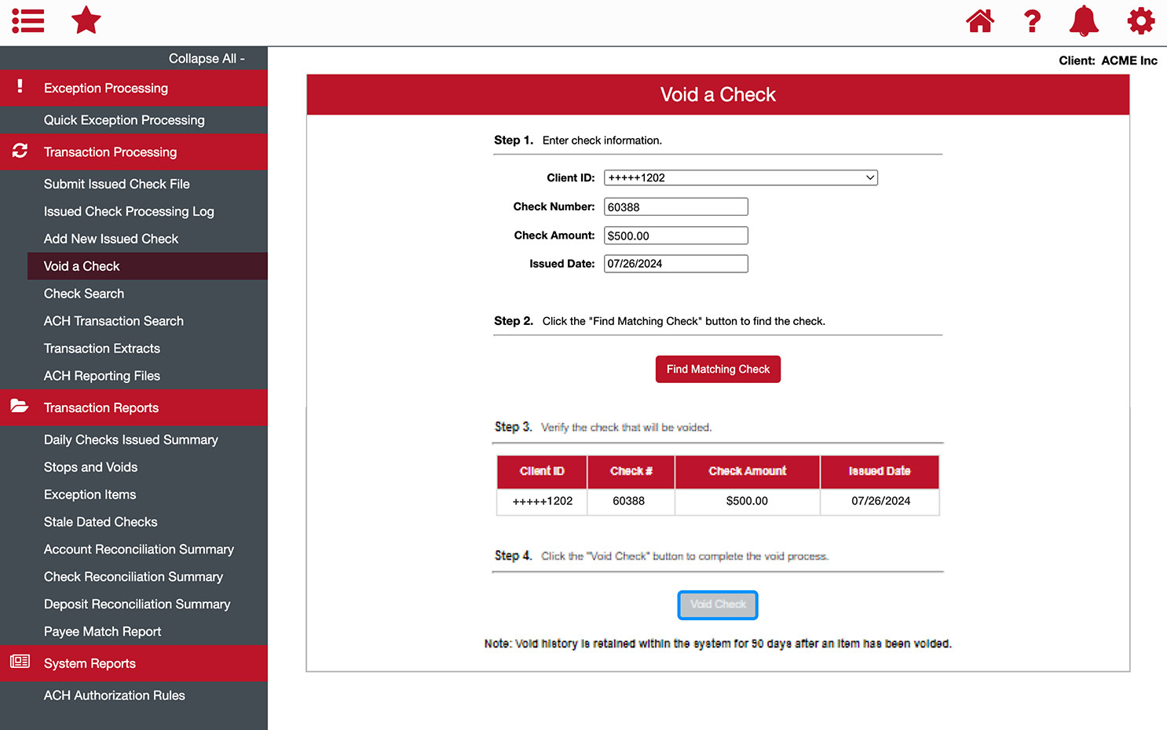Screen dimensions: 1167x730
Task: Collapse the Transaction Reports section header
Action: tap(134, 408)
